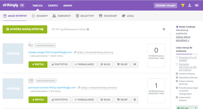Click 3/5 VIP opublikowanych witryn text

[x=69, y=29]
